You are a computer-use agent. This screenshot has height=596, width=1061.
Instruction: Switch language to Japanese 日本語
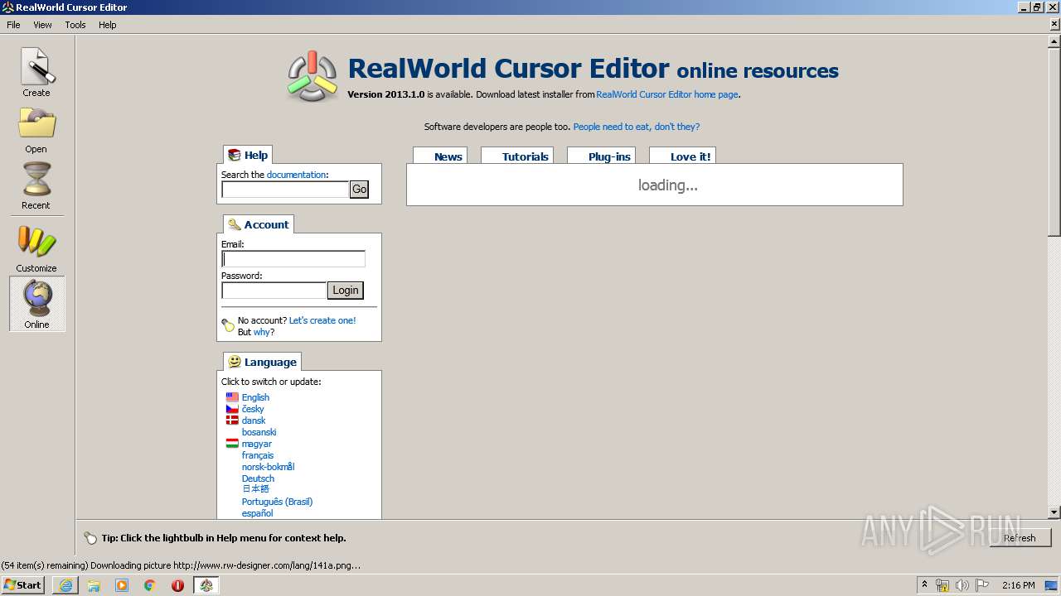[x=255, y=489]
